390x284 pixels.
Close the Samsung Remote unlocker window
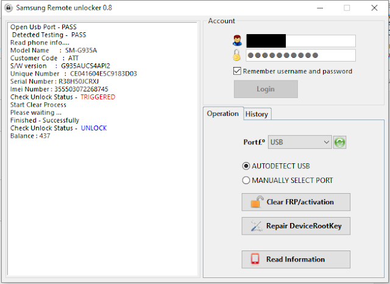374,8
